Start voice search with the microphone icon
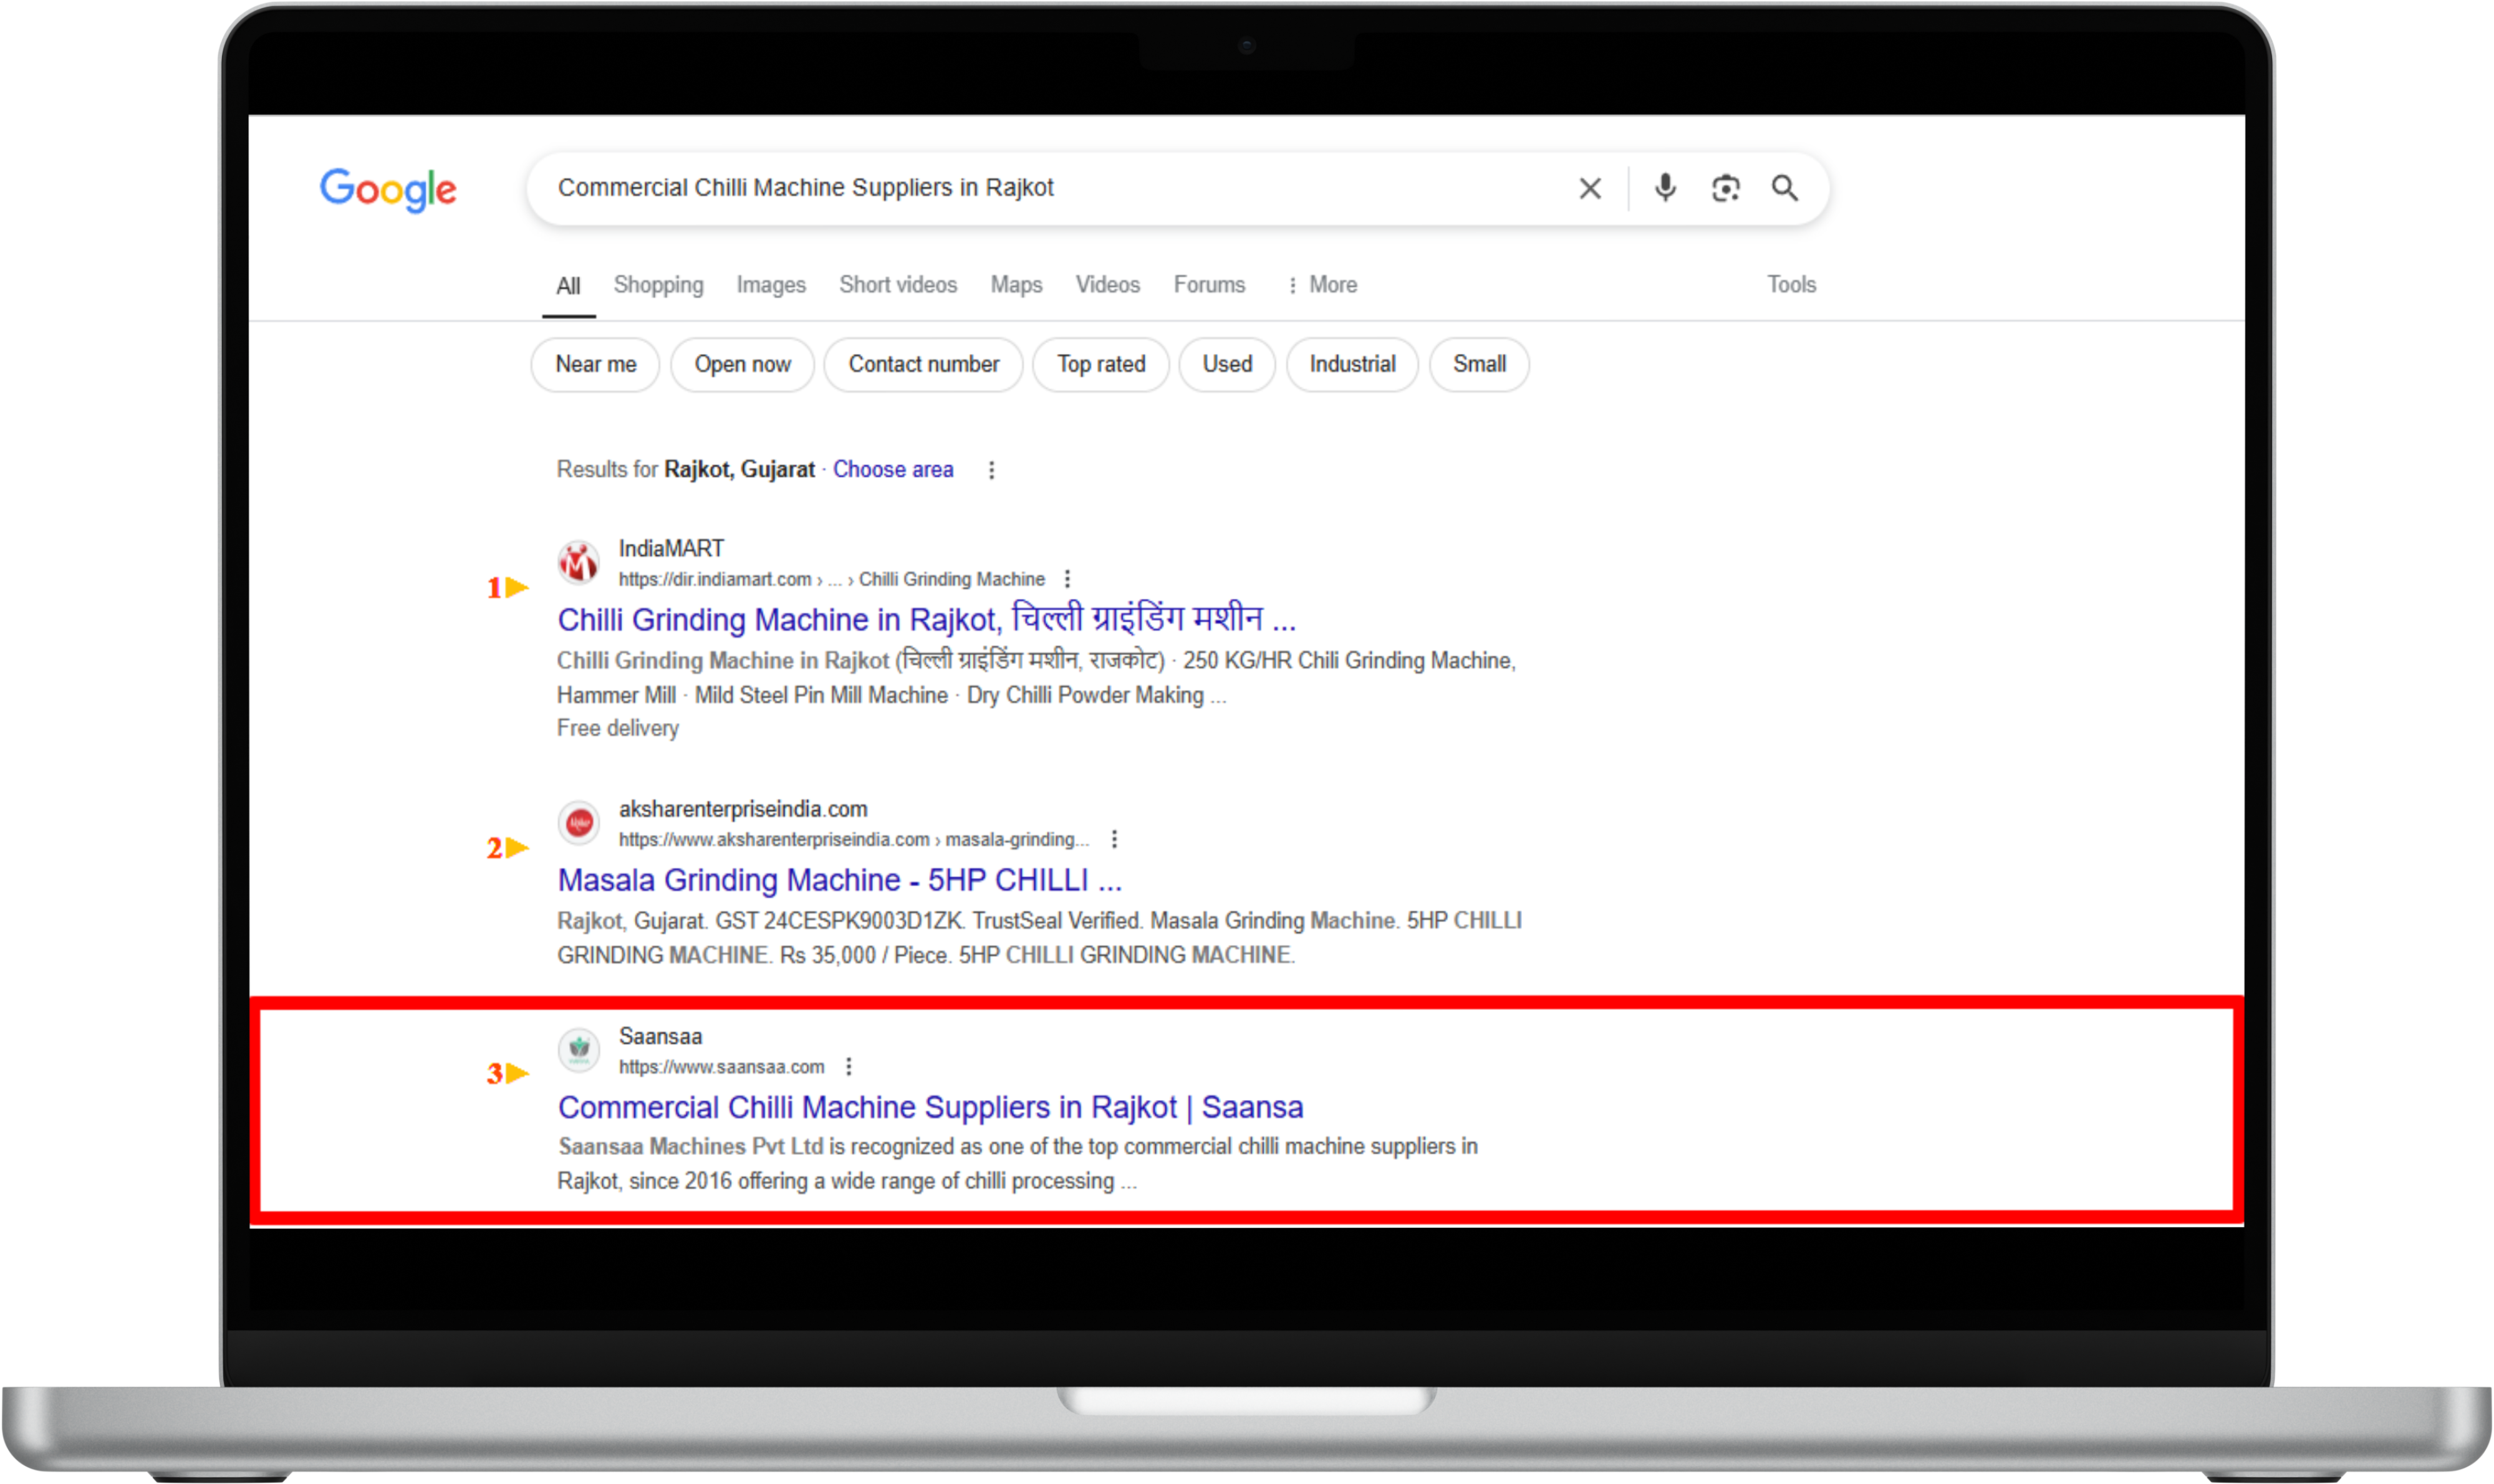This screenshot has height=1484, width=2494. point(1665,188)
